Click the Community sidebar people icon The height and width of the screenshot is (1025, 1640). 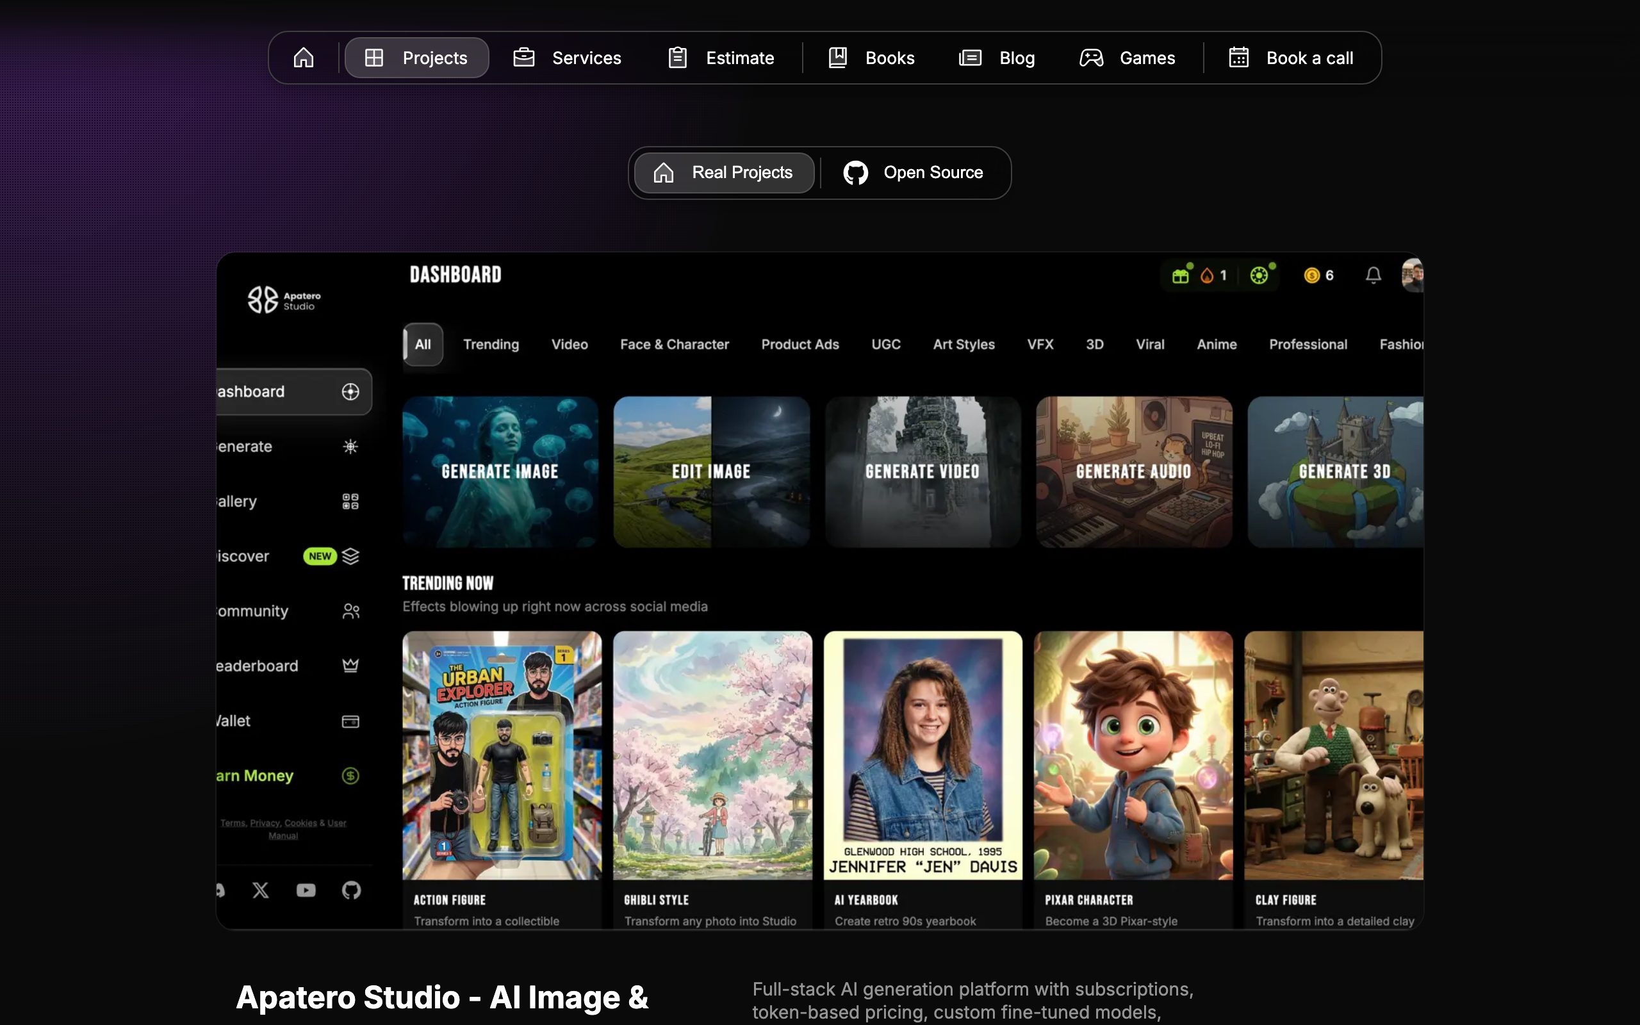(350, 611)
